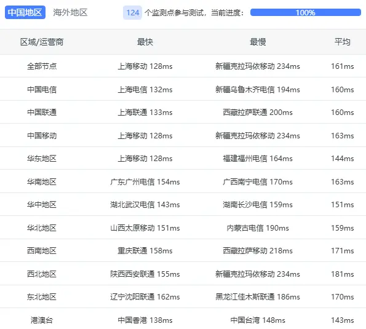This screenshot has height=329, width=366.
Task: Click 143ms average for 港澳台
Action: [x=342, y=320]
